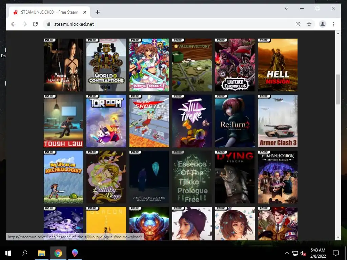Open the Chrome profile avatar
Screen dimensions: 347x260
pyautogui.click(x=323, y=24)
